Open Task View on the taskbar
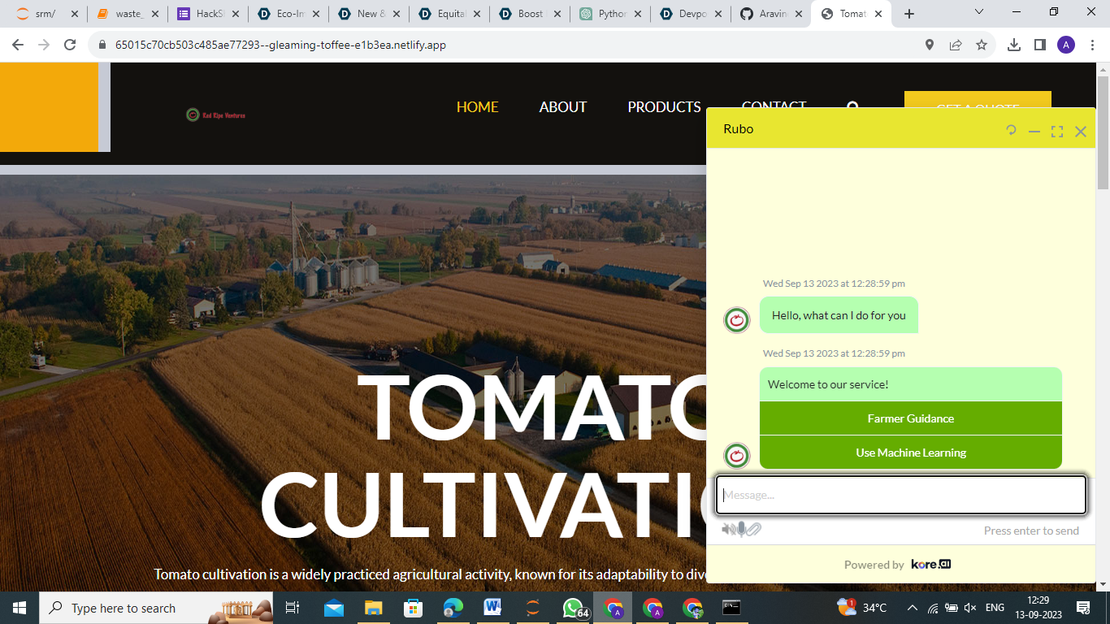This screenshot has width=1110, height=624. (x=293, y=608)
